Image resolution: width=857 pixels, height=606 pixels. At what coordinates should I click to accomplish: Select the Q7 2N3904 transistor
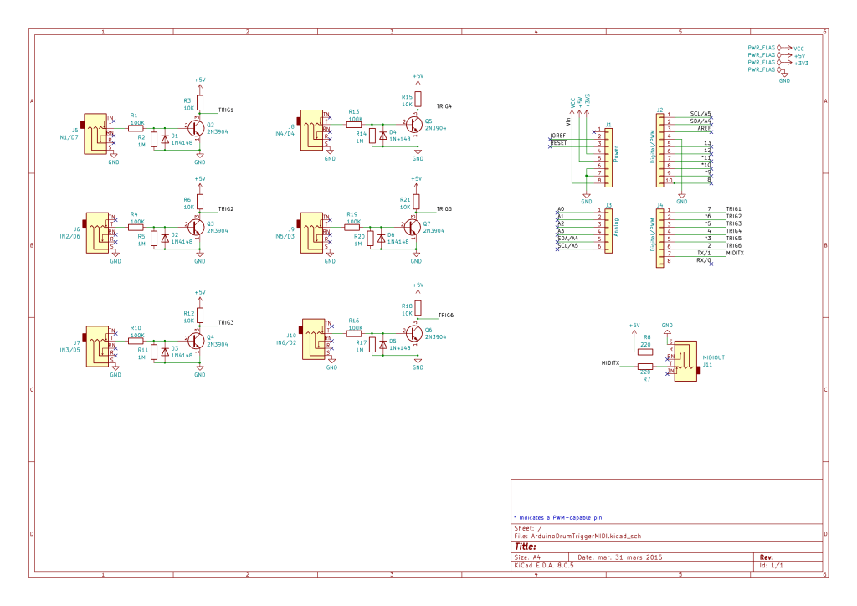(x=413, y=227)
